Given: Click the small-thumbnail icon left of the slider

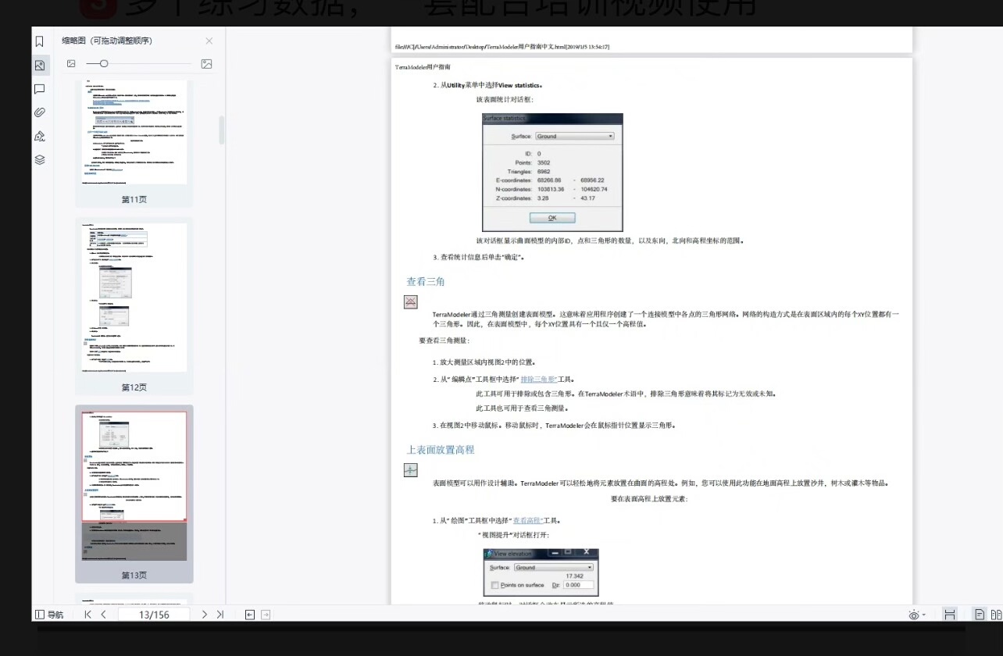Looking at the screenshot, I should coord(71,63).
